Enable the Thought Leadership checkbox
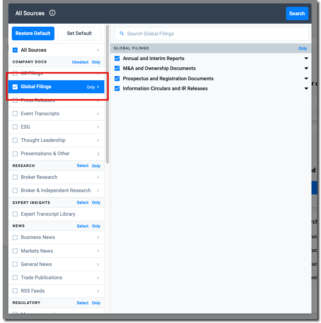This screenshot has height=323, width=321. tap(15, 140)
